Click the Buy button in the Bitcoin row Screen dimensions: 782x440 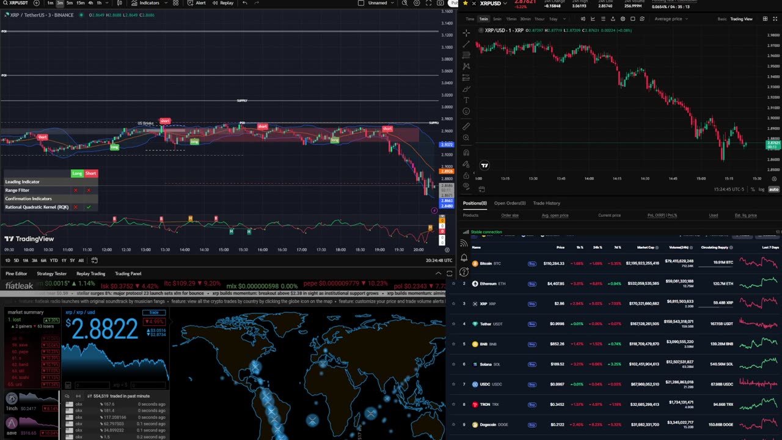pyautogui.click(x=532, y=263)
